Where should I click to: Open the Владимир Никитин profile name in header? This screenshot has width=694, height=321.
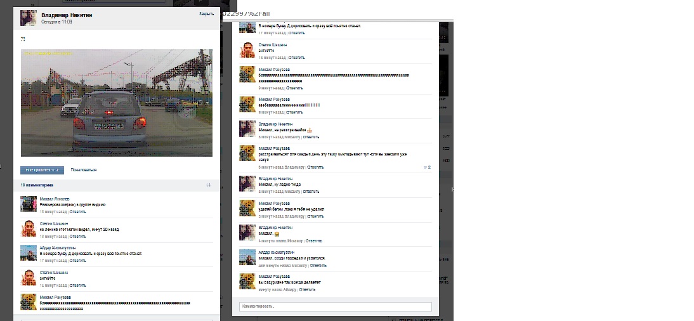pyautogui.click(x=67, y=15)
